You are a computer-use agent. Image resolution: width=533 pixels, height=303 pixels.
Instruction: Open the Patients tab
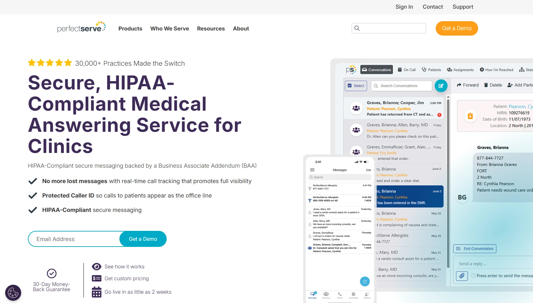point(431,70)
